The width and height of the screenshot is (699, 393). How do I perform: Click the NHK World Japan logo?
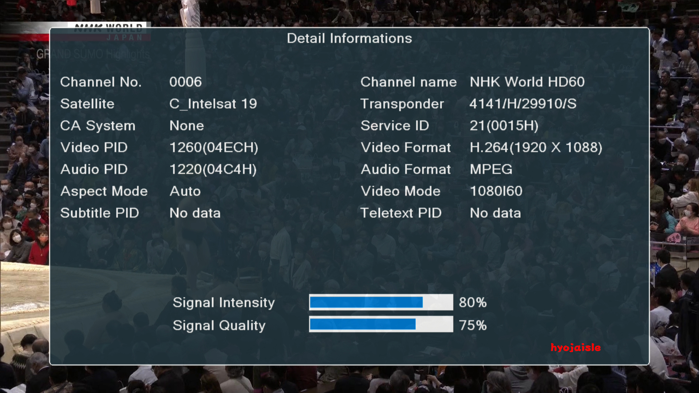108,31
